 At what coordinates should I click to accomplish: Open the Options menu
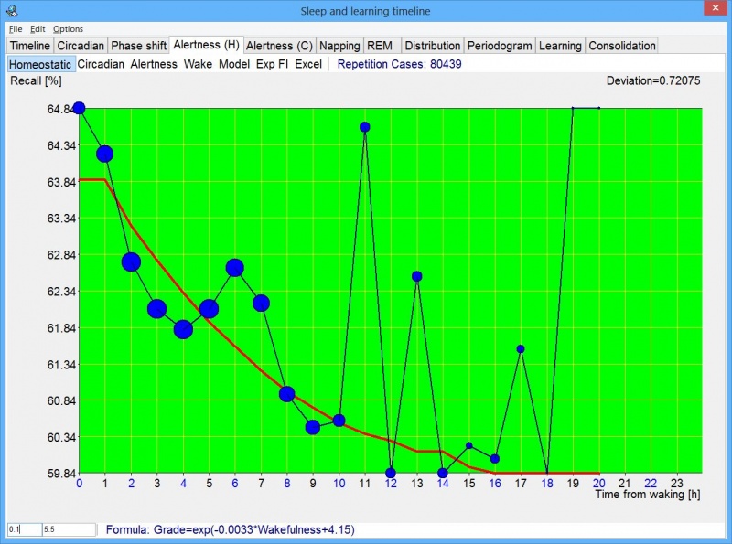coord(68,28)
